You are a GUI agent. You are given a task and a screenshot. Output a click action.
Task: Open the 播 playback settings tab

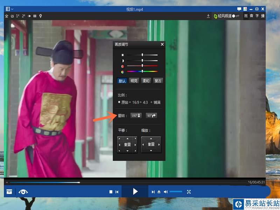coord(263,16)
